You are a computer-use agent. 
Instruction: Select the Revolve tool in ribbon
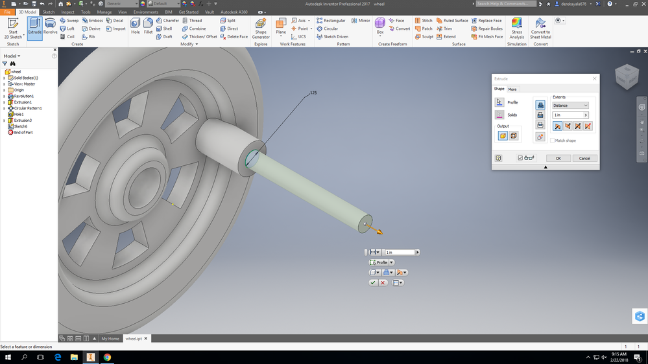point(51,27)
